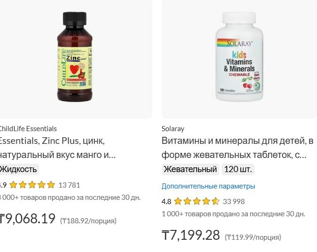Viewport: 317px width, 252px height.
Task: Click first star of Solaray rating
Action: 178,201
